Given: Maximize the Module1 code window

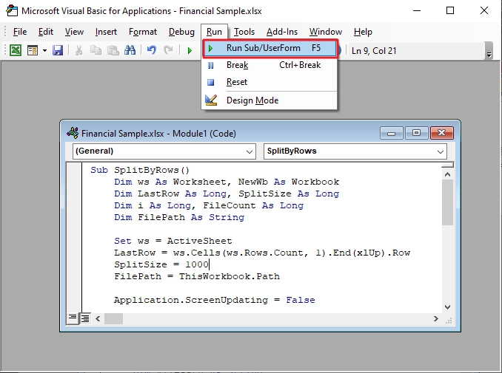Looking at the screenshot, I should (416, 133).
